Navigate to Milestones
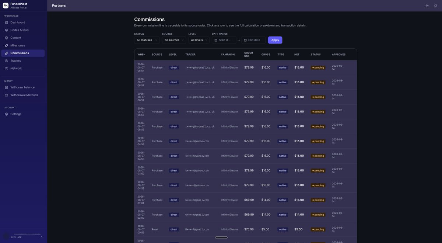 pyautogui.click(x=23, y=45)
